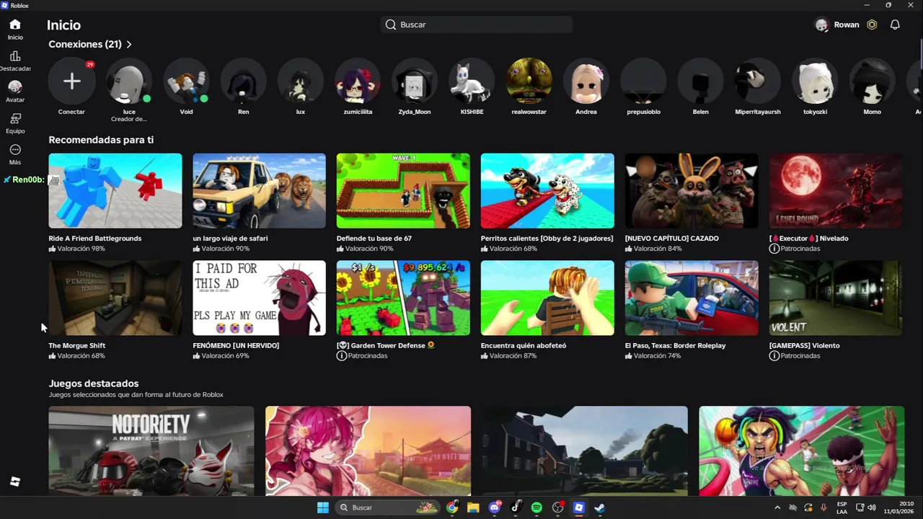Open the Inicio home icon in sidebar
This screenshot has width=923, height=519.
pyautogui.click(x=15, y=25)
